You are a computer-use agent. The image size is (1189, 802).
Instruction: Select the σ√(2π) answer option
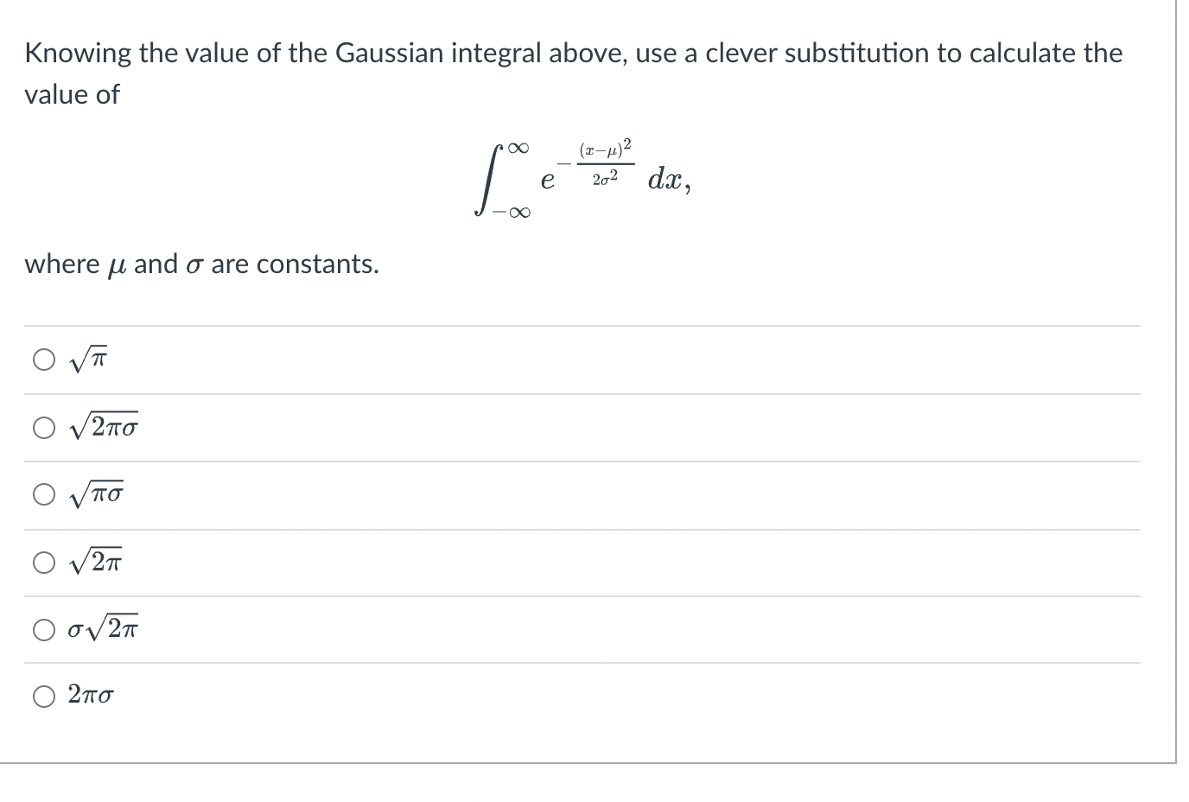point(44,628)
